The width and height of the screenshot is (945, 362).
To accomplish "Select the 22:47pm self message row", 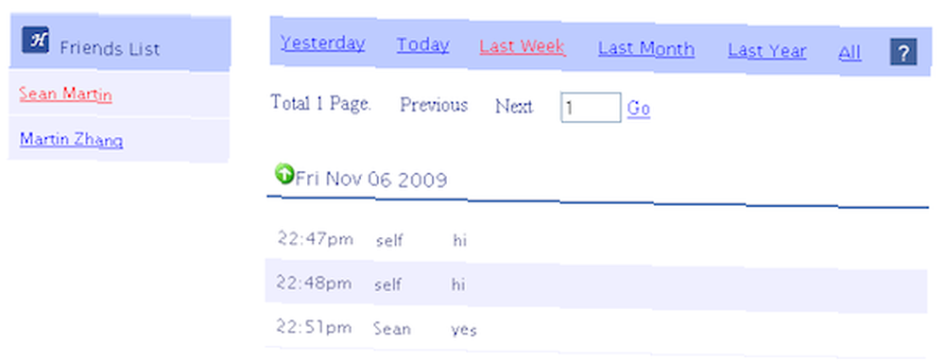I will (x=595, y=240).
